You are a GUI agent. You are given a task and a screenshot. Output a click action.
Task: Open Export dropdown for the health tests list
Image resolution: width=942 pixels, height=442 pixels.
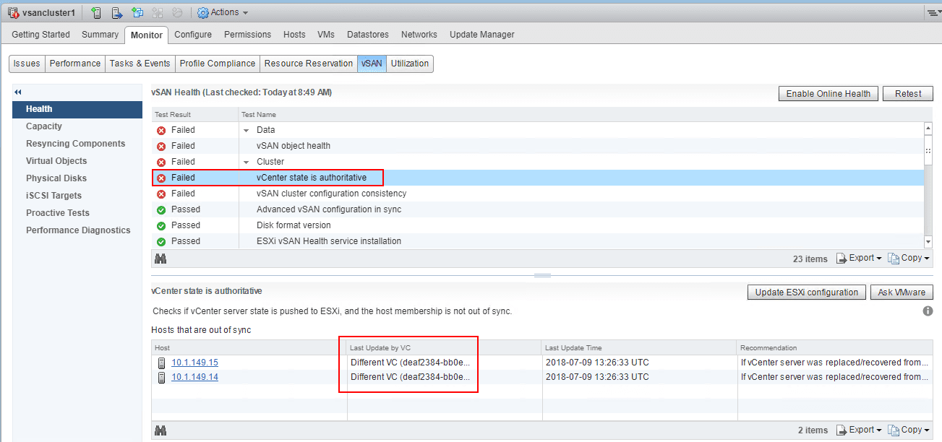(x=859, y=258)
